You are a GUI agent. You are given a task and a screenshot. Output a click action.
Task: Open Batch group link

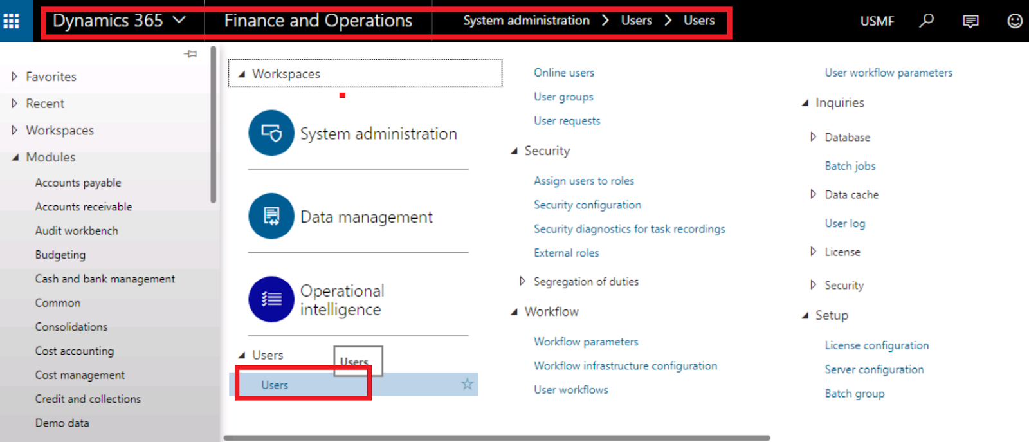point(855,393)
